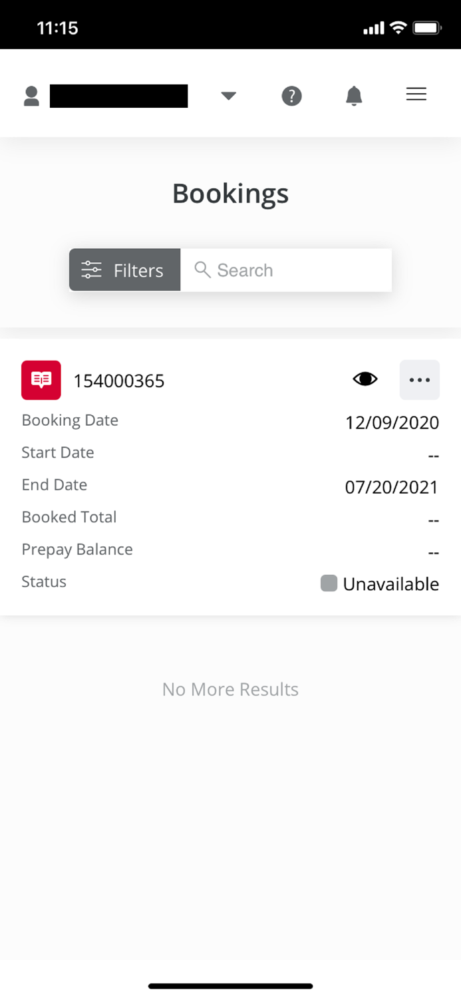Open the blacked-out account name menu
The height and width of the screenshot is (998, 461).
pyautogui.click(x=119, y=95)
